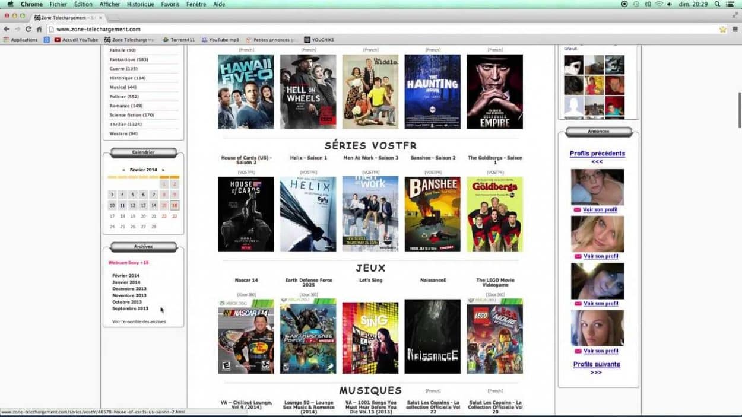This screenshot has width=742, height=417.
Task: Open the Janvier 2014 archive
Action: pyautogui.click(x=126, y=282)
